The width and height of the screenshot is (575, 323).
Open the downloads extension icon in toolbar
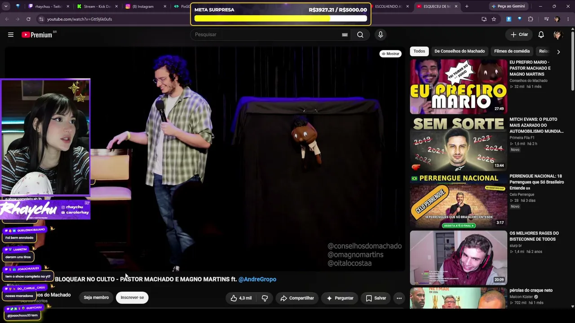tap(509, 19)
